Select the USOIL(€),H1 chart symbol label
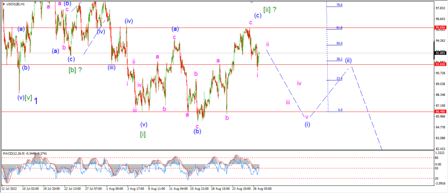Viewport: 448px width, 193px height. tap(14, 4)
